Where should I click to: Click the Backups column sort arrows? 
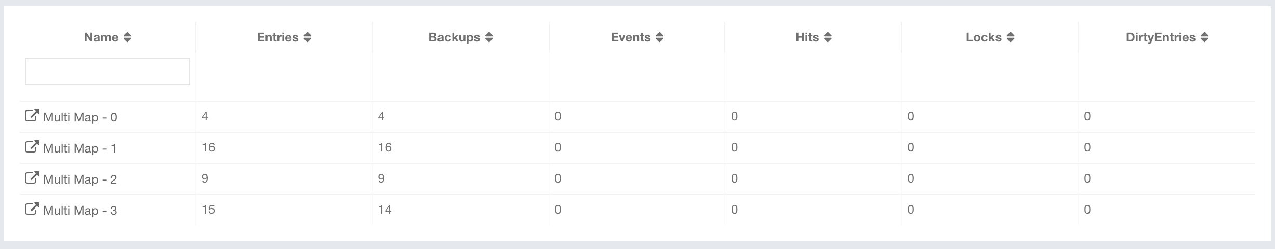(x=489, y=37)
